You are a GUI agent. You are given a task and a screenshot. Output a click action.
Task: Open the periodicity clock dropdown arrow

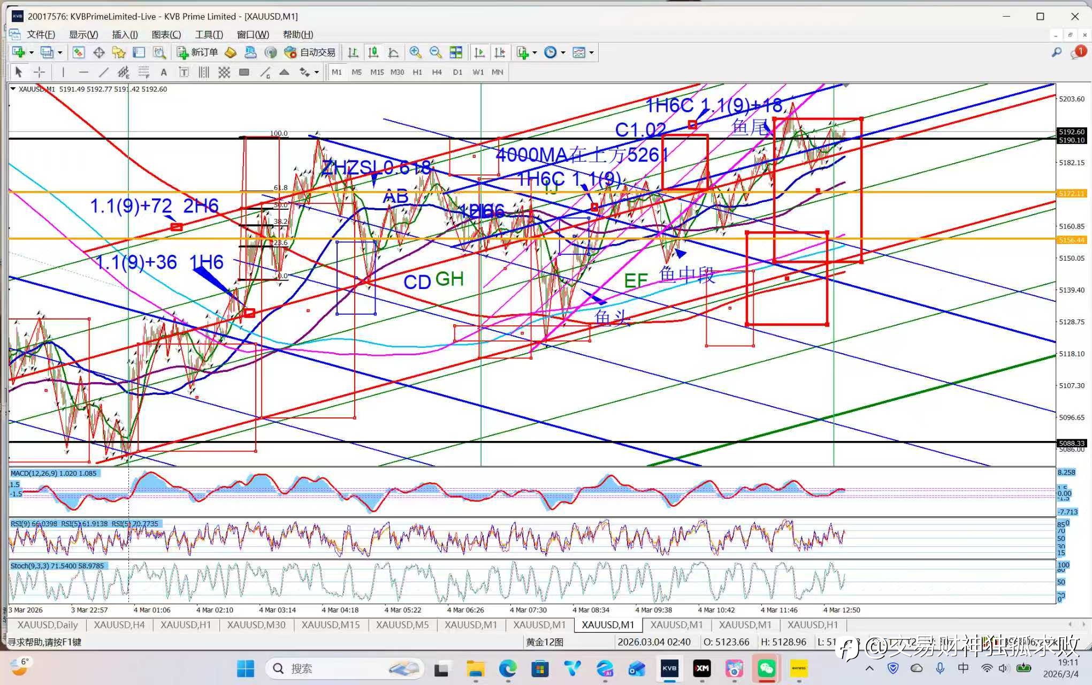point(563,52)
